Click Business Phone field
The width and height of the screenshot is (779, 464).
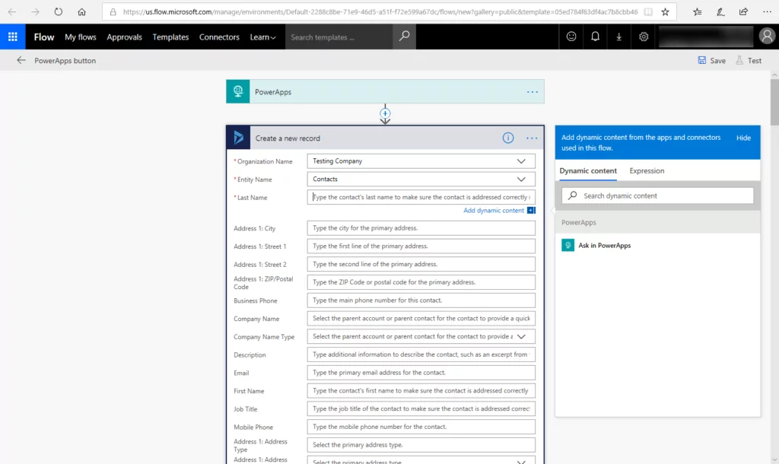point(421,300)
